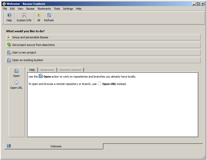Open Help from the toolbar
Viewport: 207px width, 160px height.
9,17
